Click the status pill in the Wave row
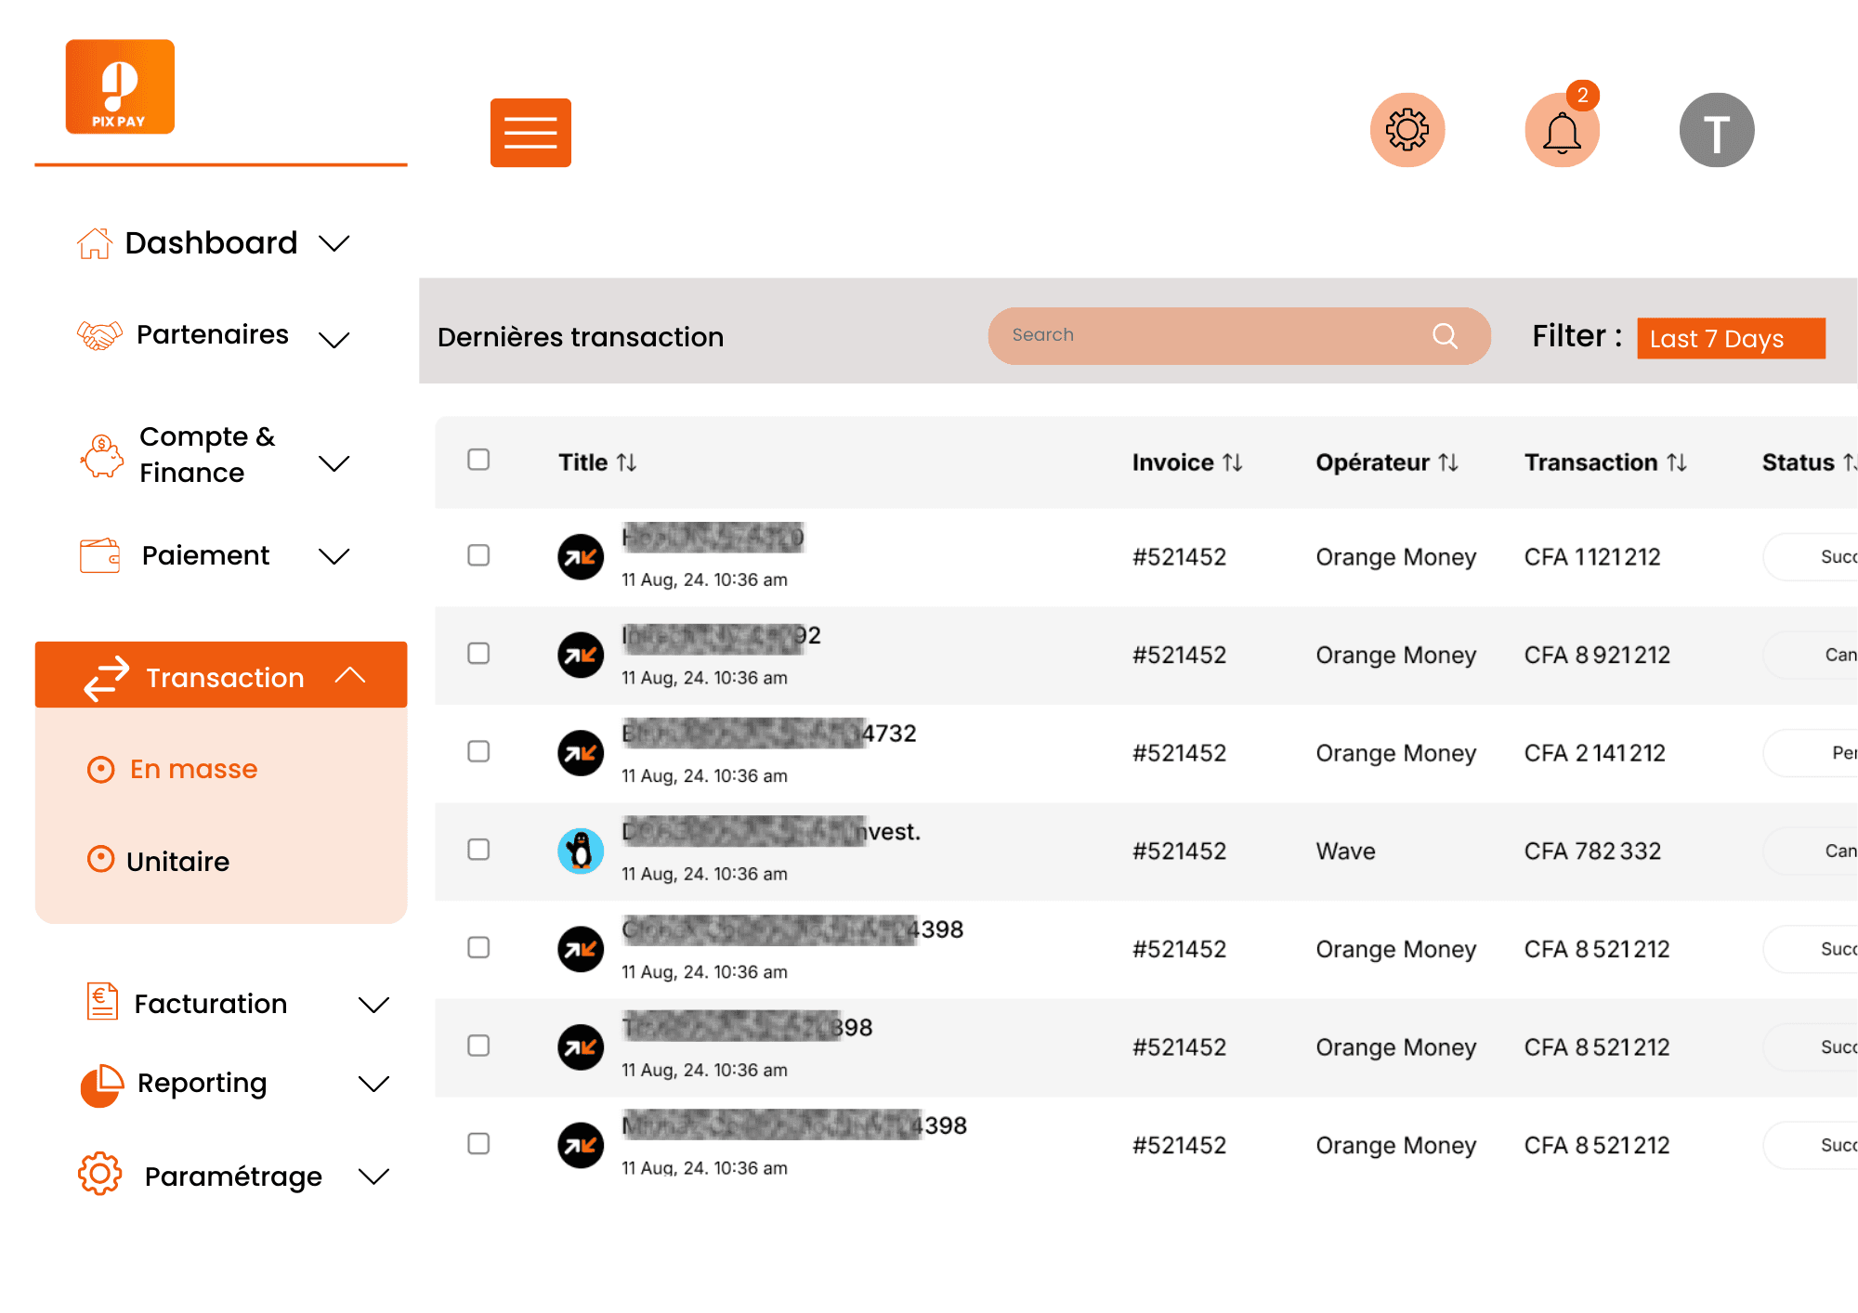The height and width of the screenshot is (1313, 1858). [x=1811, y=851]
